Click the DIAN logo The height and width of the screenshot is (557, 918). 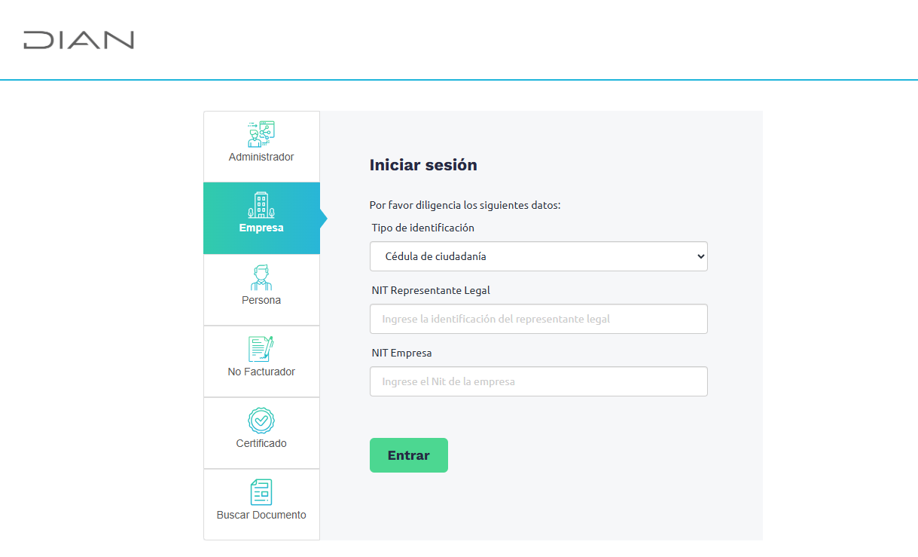pyautogui.click(x=78, y=40)
